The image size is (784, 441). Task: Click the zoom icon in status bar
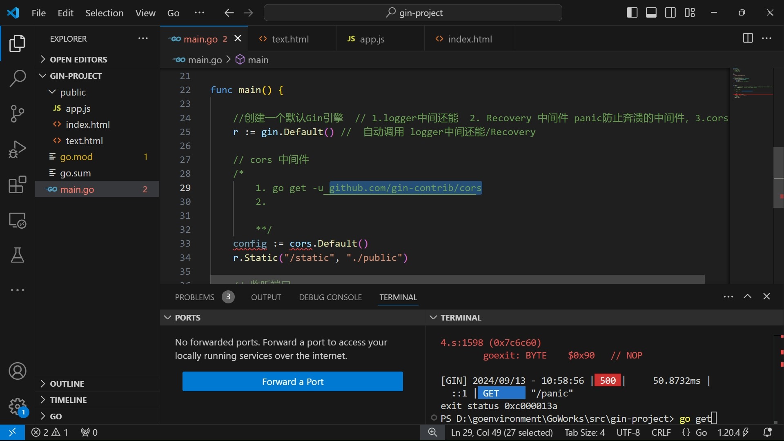[432, 432]
